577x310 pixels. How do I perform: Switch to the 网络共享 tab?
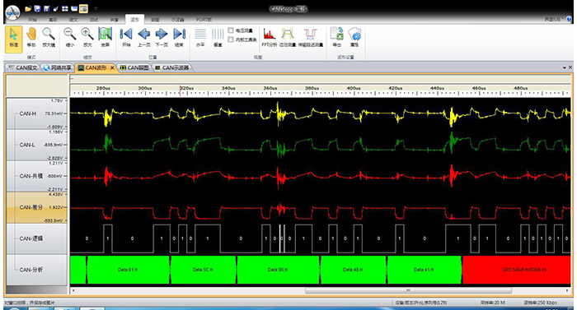pyautogui.click(x=58, y=67)
